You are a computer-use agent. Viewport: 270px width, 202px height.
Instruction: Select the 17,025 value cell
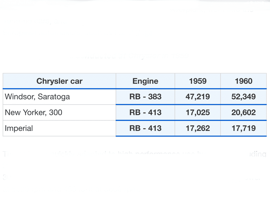point(197,113)
